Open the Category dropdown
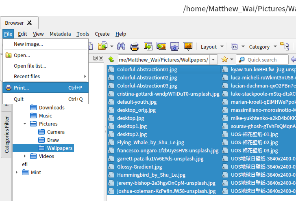The width and height of the screenshot is (296, 201). coord(263,47)
